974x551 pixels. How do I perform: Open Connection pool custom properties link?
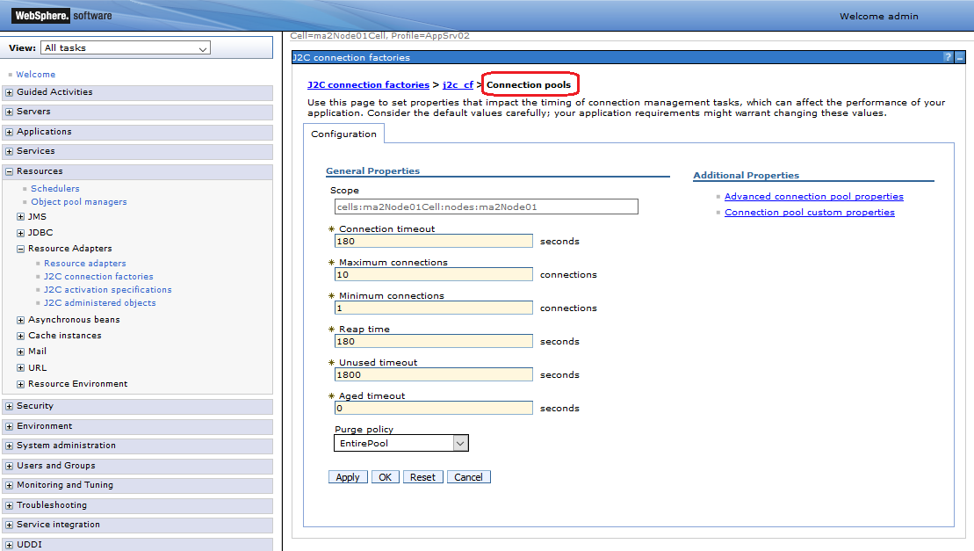809,213
